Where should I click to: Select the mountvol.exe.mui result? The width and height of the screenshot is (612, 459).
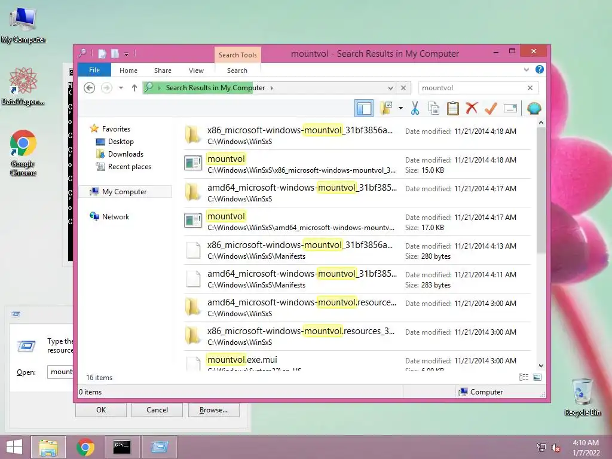pyautogui.click(x=357, y=361)
